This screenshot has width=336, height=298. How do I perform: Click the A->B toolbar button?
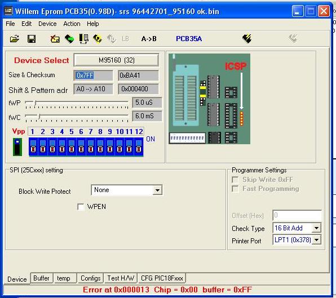[x=149, y=39]
